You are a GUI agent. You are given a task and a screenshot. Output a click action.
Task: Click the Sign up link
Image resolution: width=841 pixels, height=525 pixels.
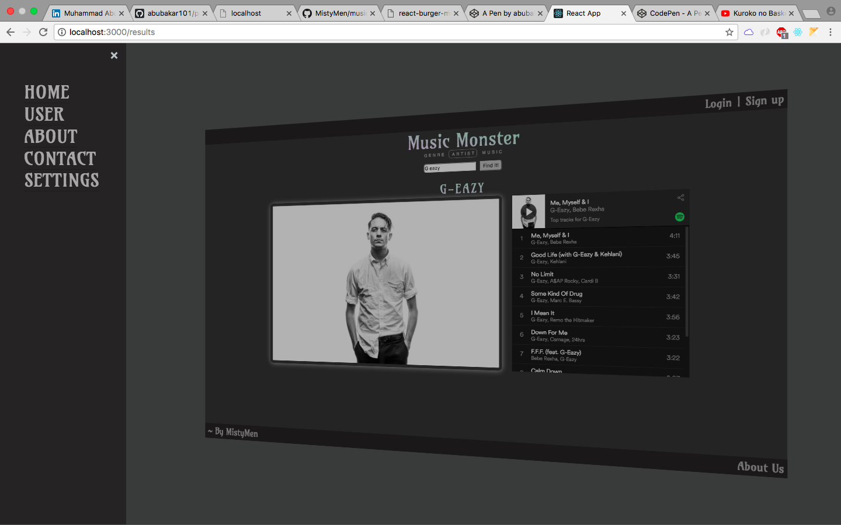click(x=764, y=100)
